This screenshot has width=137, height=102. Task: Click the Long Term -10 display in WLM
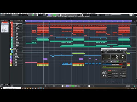click(x=115, y=57)
